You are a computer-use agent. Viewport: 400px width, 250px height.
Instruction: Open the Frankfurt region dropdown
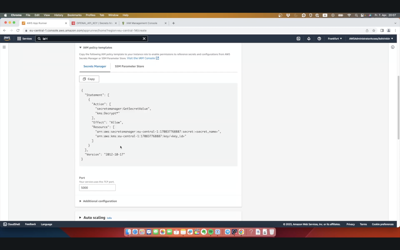[x=335, y=39]
